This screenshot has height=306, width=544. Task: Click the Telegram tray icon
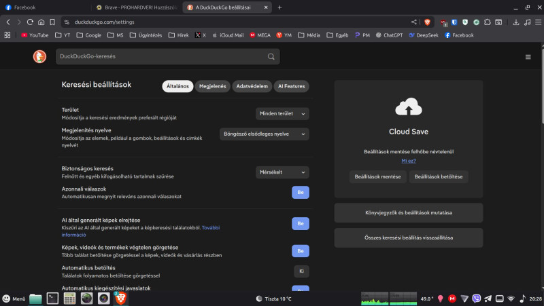click(488, 299)
